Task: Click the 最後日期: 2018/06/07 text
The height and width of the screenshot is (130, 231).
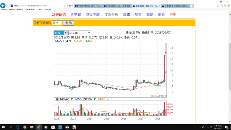Action: pos(156,32)
